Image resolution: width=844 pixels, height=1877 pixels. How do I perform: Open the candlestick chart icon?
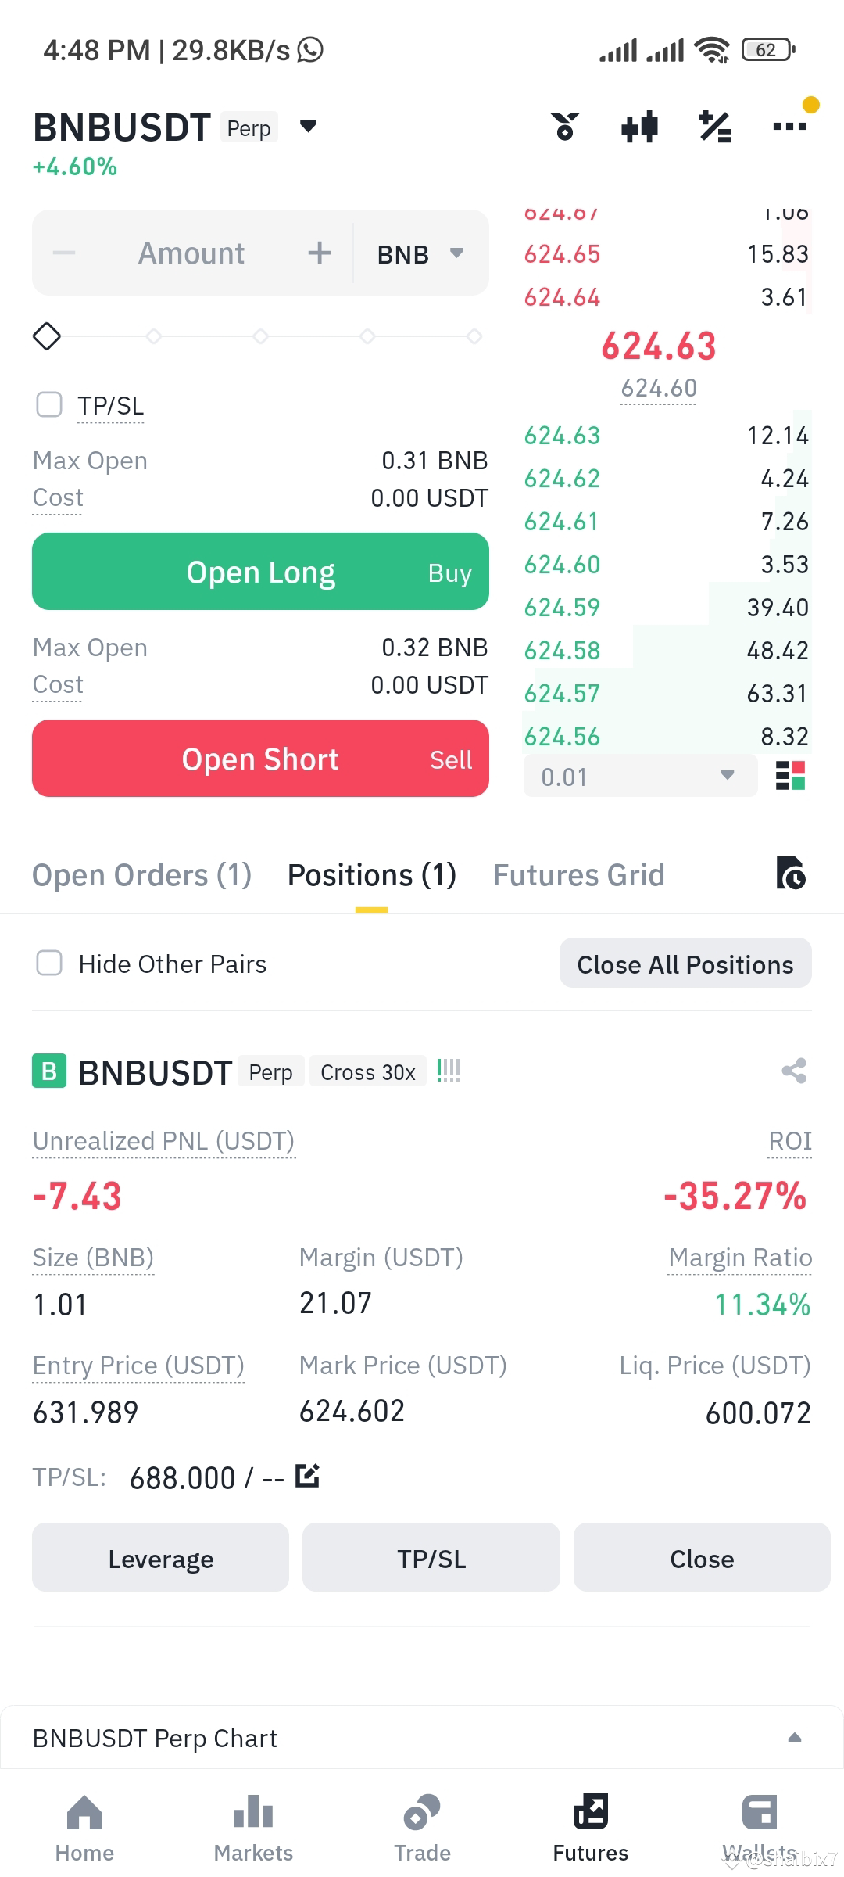click(639, 127)
